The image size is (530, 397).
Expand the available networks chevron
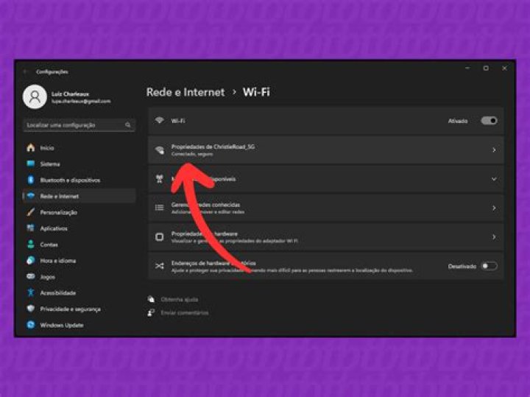[493, 179]
